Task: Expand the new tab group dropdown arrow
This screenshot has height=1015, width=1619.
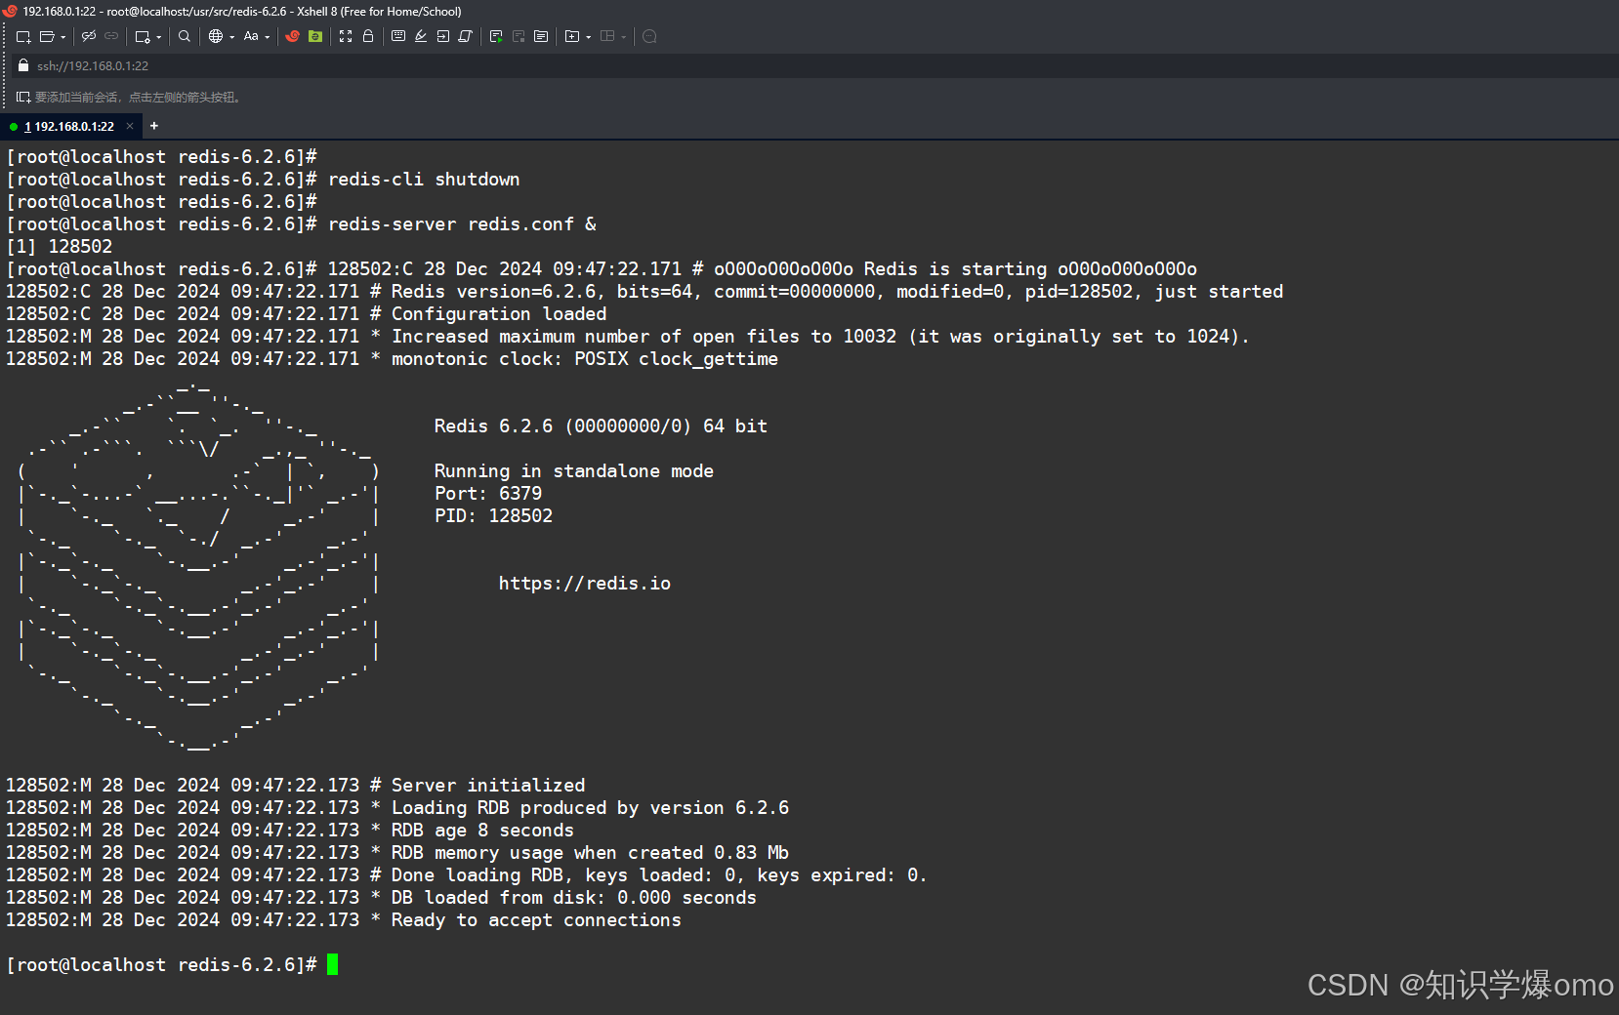Action: [589, 37]
